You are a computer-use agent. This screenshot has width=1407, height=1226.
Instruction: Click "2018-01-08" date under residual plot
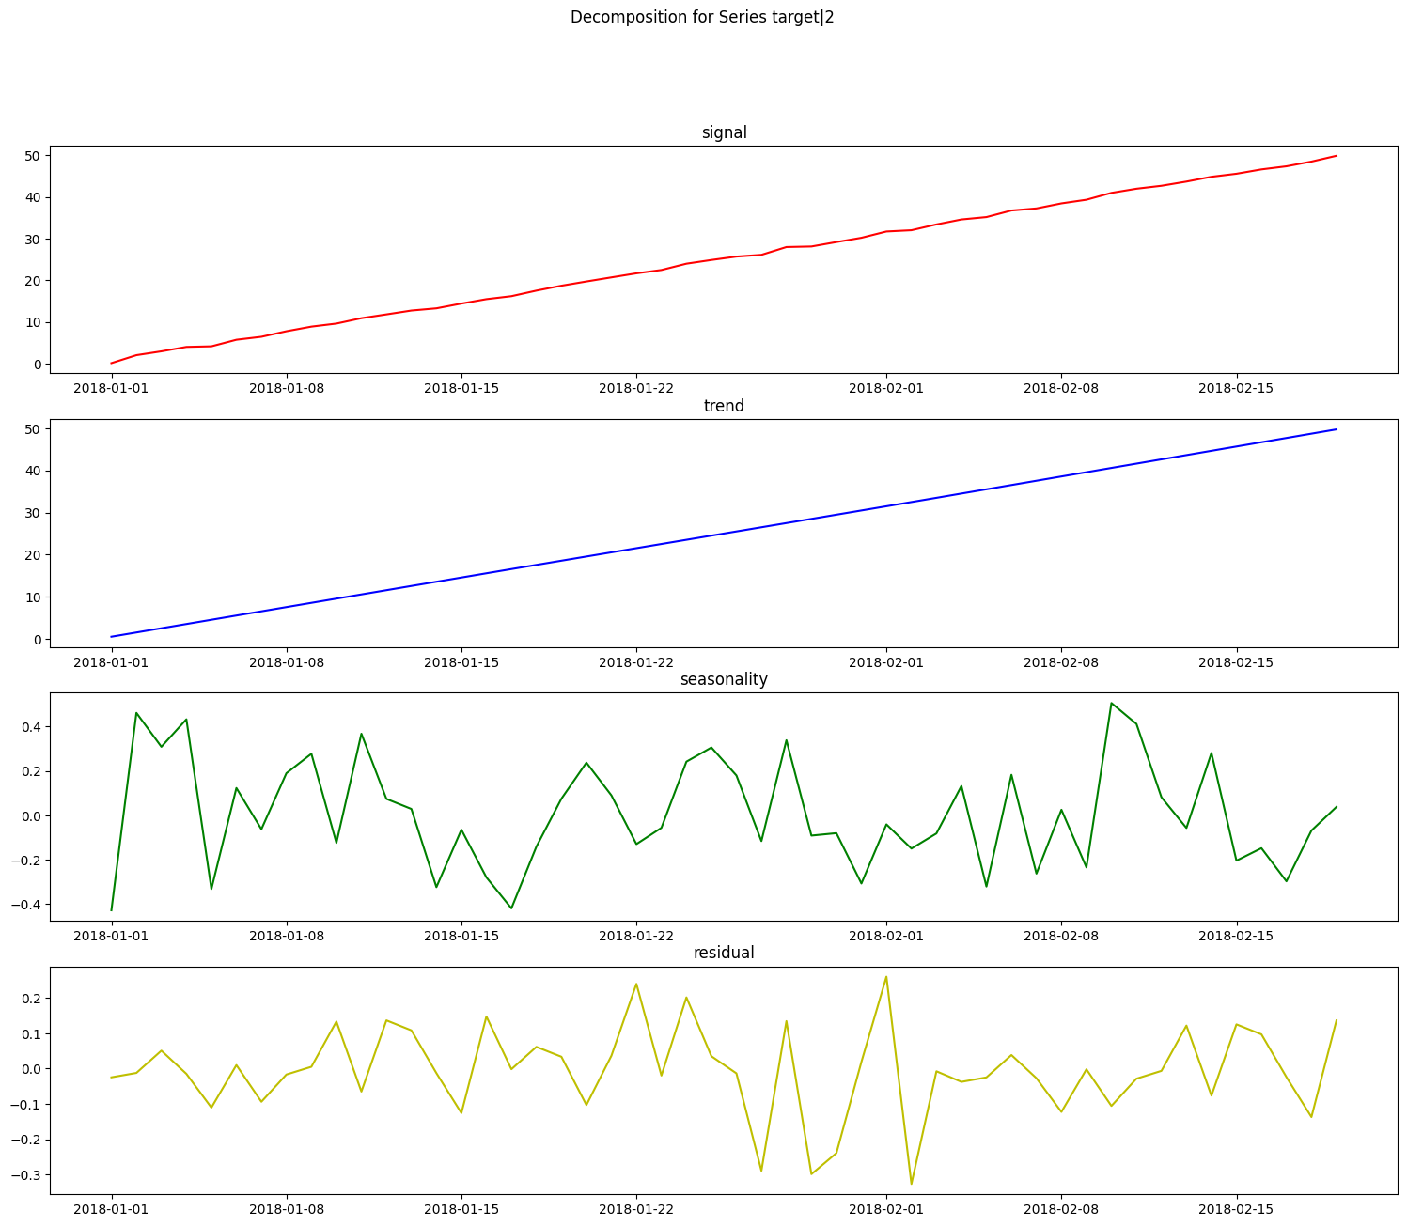(287, 1208)
